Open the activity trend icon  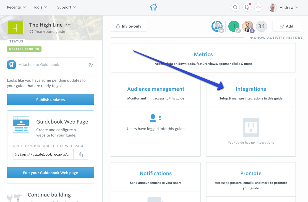[x=259, y=7]
